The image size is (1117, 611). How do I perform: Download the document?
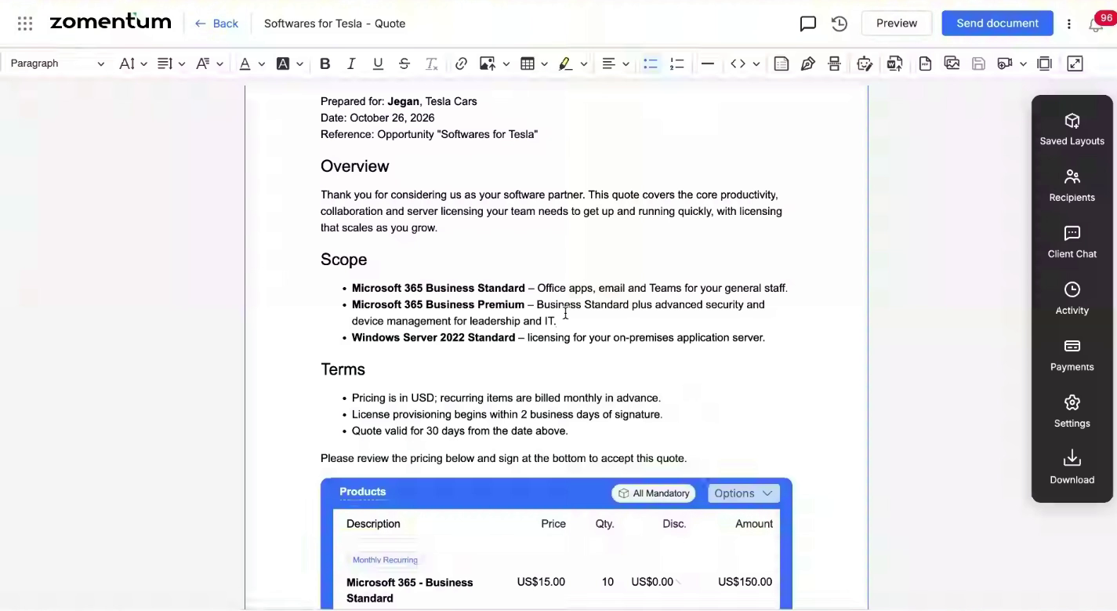[x=1072, y=468]
